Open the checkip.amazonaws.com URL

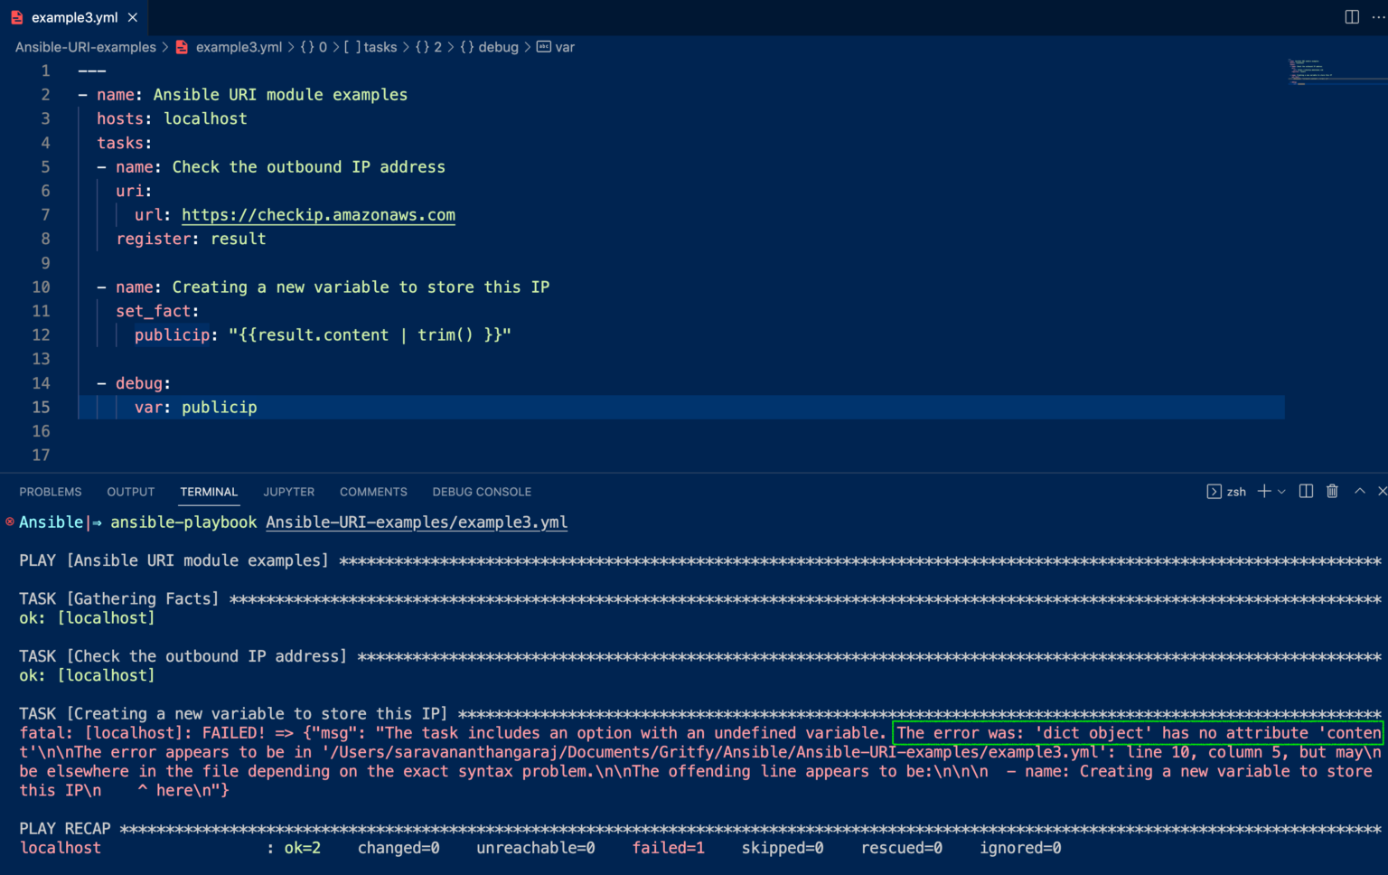tap(318, 215)
